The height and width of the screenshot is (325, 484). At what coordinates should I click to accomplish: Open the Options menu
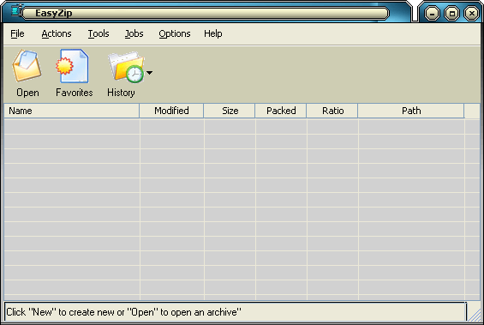[x=175, y=33]
